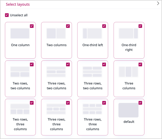Screen dimensions: 162x139
Task: Click the Unselect all label text
Action: click(x=19, y=15)
